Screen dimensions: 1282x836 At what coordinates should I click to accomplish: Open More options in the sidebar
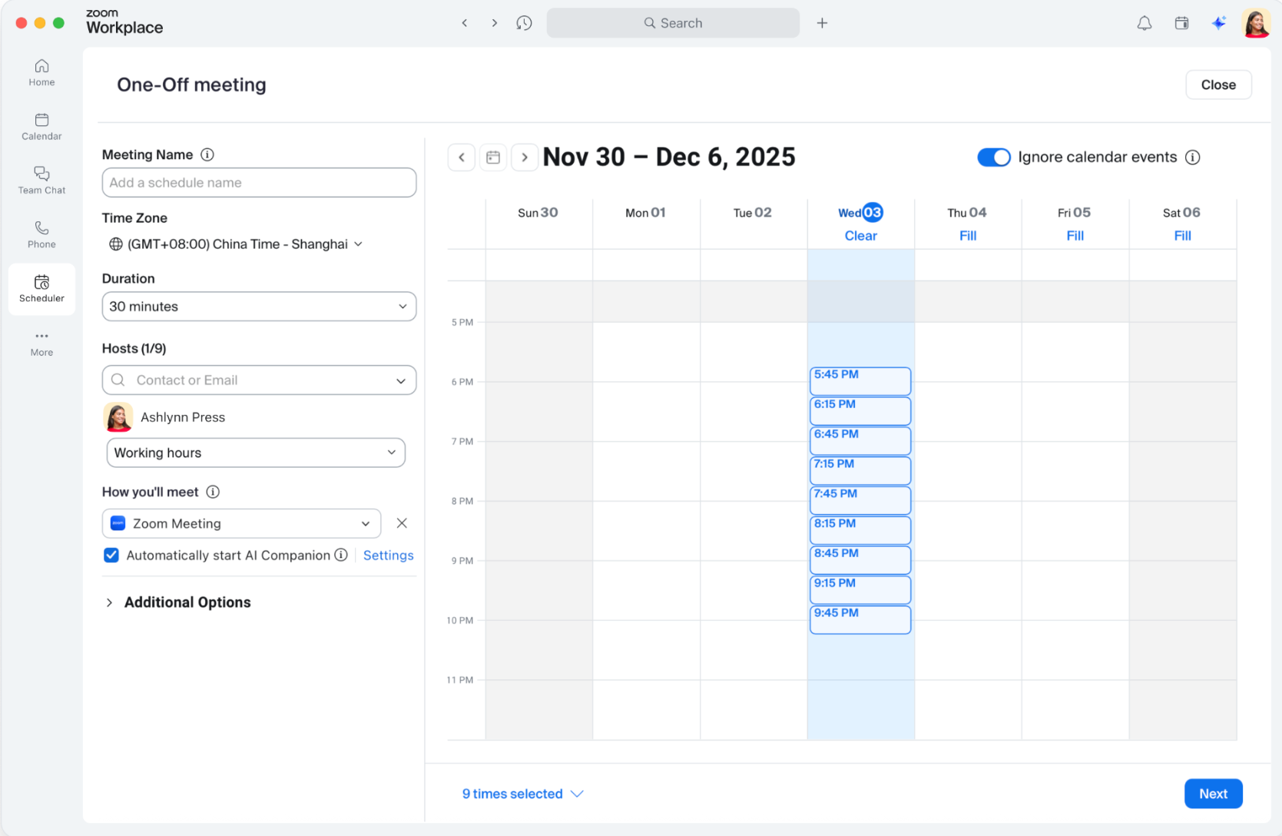click(41, 343)
